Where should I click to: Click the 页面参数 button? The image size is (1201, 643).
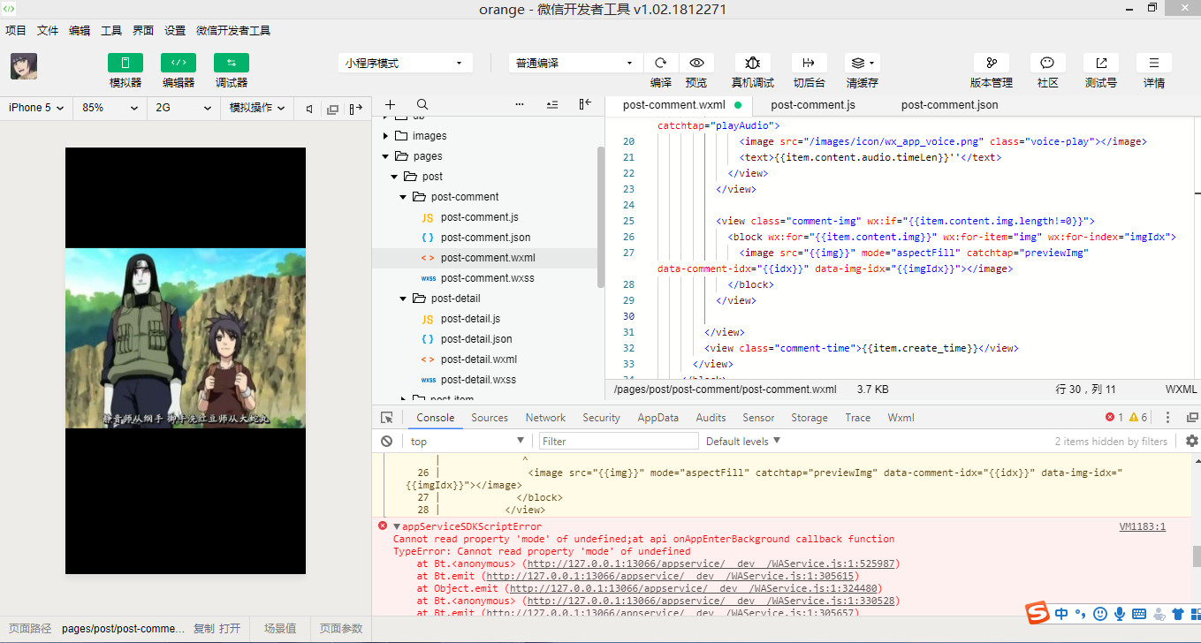pos(341,629)
